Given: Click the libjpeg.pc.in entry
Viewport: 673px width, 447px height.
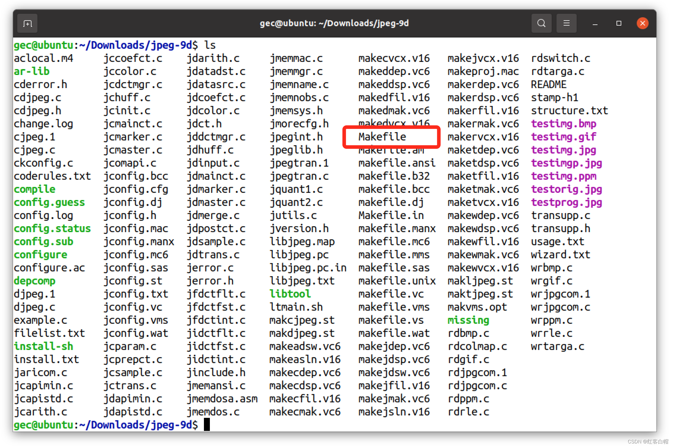Looking at the screenshot, I should [308, 268].
